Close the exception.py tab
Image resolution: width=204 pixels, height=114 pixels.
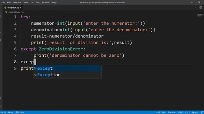21,8
